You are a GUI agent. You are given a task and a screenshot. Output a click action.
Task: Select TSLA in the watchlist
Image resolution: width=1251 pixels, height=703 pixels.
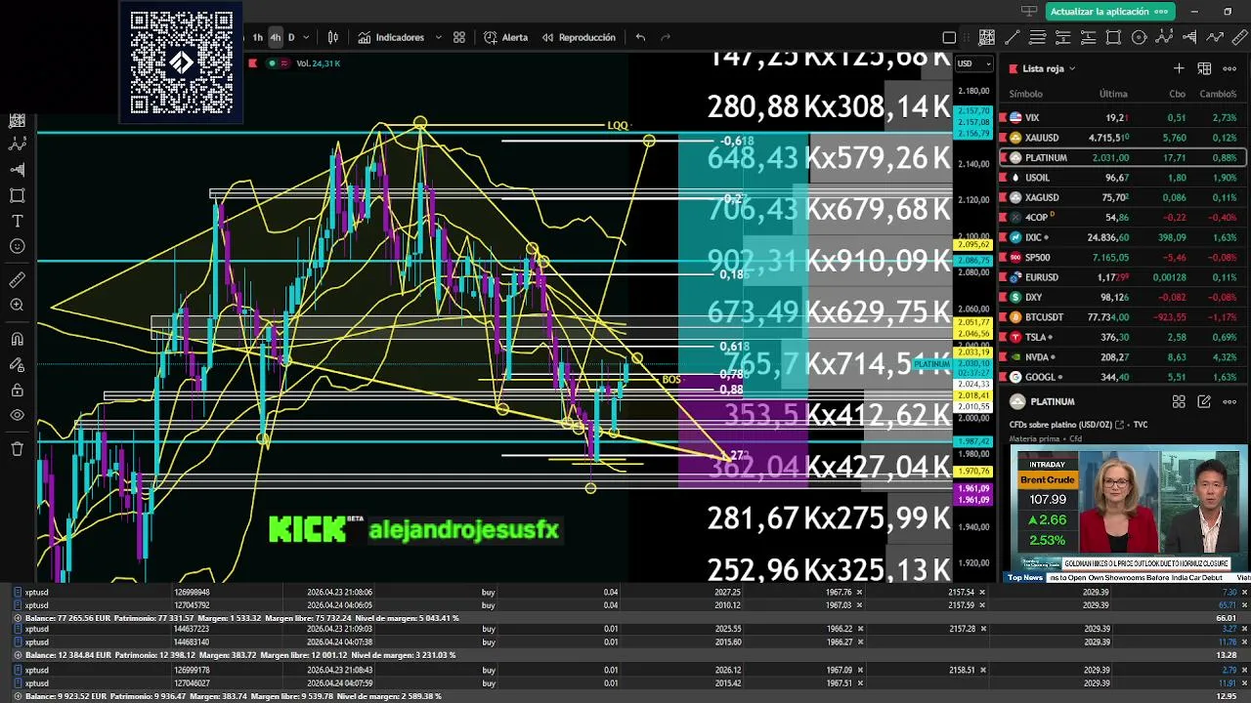(x=1122, y=337)
